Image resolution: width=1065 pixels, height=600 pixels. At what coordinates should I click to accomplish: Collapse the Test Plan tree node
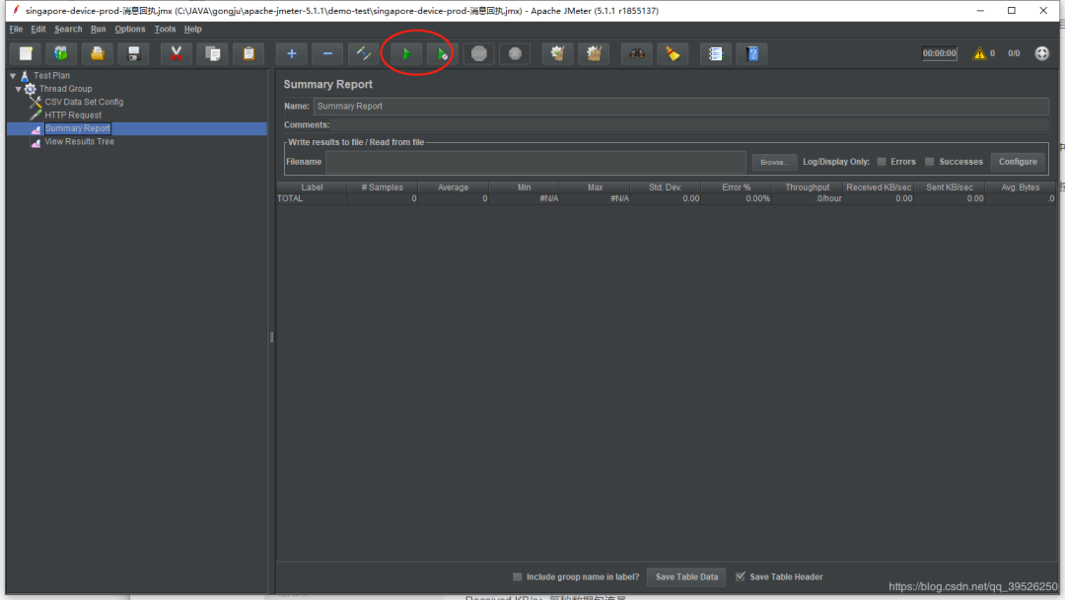tap(13, 76)
